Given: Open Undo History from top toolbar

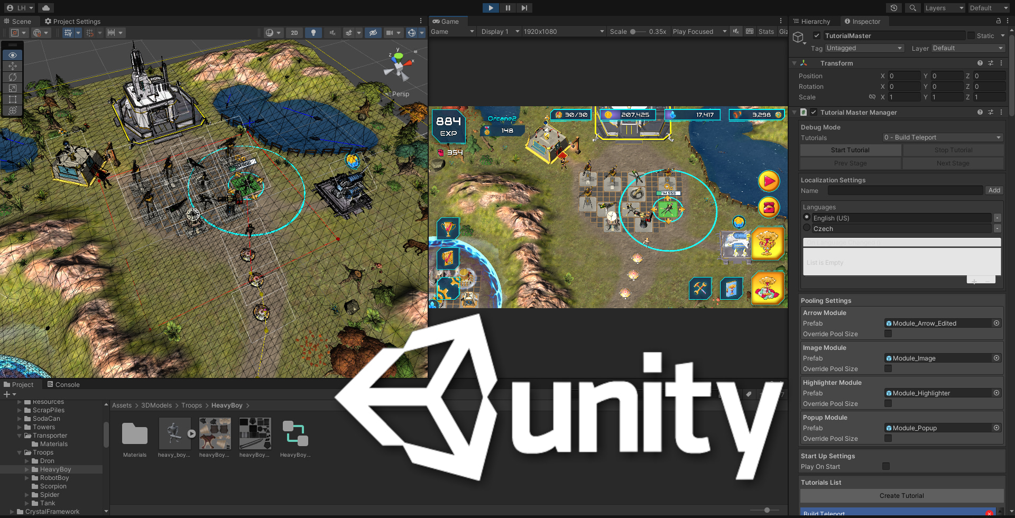Looking at the screenshot, I should (894, 8).
